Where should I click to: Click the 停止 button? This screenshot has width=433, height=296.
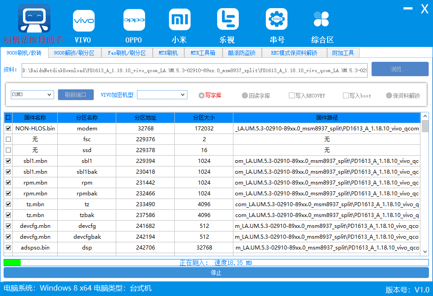(x=216, y=273)
